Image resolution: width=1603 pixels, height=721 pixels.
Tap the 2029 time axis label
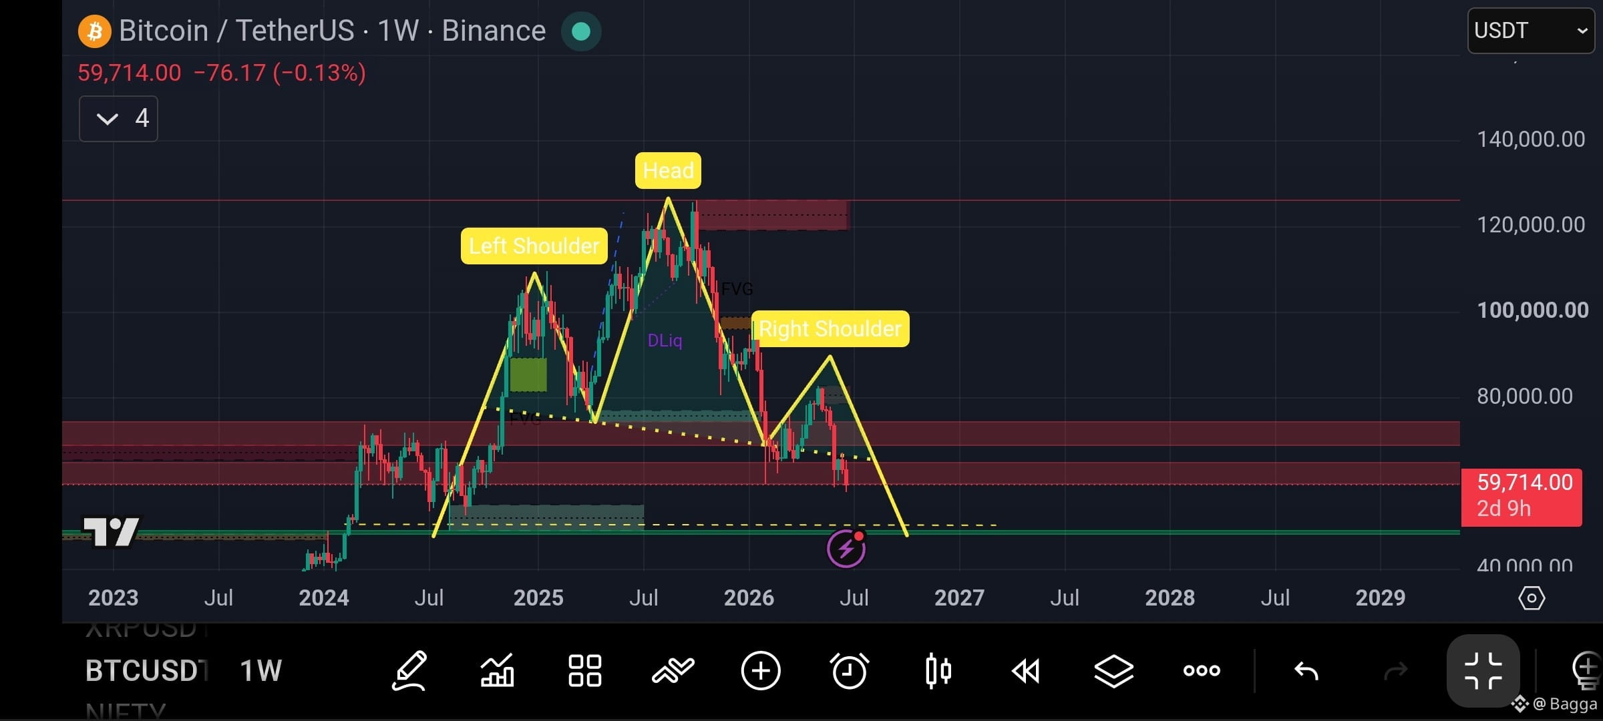tap(1381, 597)
